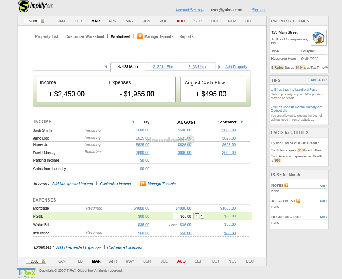The image size is (342, 279).
Task: Sign out of the account
Action: [x=259, y=10]
